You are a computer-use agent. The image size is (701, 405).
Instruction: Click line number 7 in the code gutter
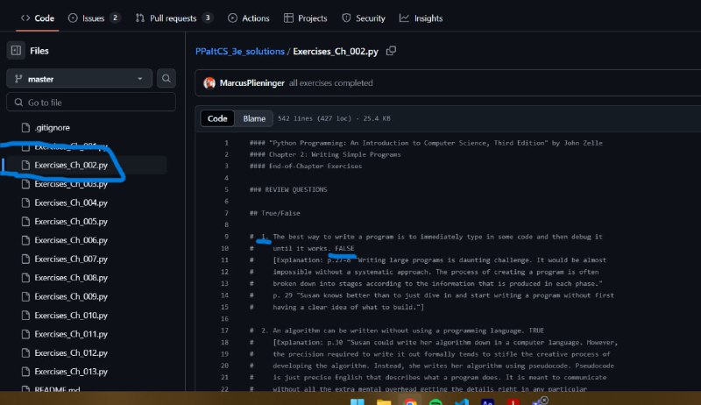pos(226,213)
